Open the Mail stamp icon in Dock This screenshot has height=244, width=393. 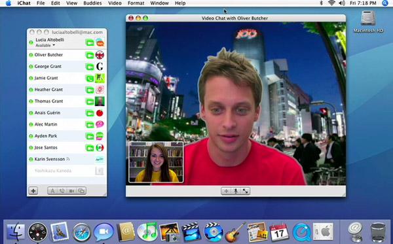click(60, 232)
